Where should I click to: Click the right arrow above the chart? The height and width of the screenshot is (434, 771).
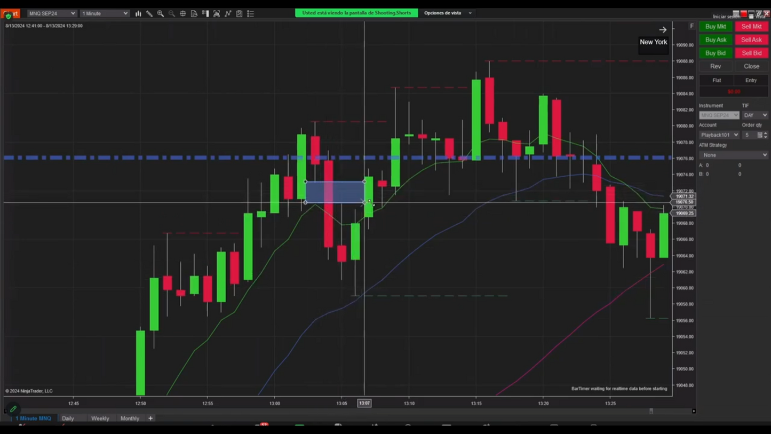click(x=663, y=30)
